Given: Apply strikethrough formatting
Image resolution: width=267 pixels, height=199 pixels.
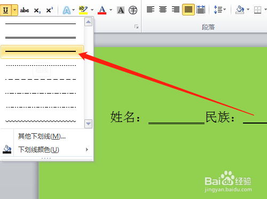Looking at the screenshot, I should pos(25,10).
